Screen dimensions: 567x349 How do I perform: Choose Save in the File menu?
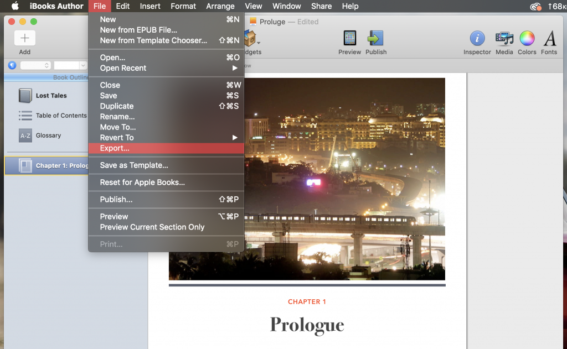click(x=166, y=95)
